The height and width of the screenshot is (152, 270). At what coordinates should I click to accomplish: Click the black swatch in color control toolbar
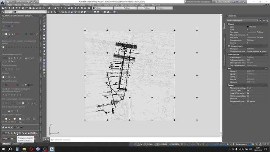coord(94,8)
